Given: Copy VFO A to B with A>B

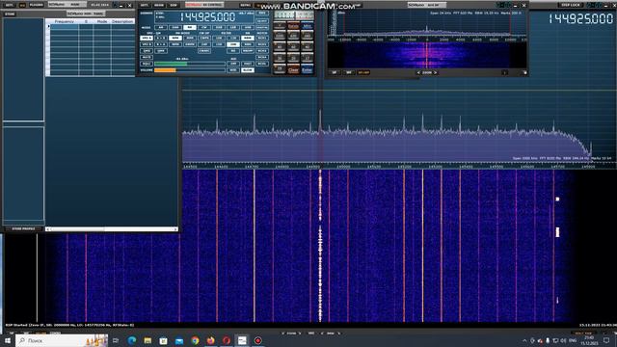Looking at the screenshot, I should click(161, 39).
